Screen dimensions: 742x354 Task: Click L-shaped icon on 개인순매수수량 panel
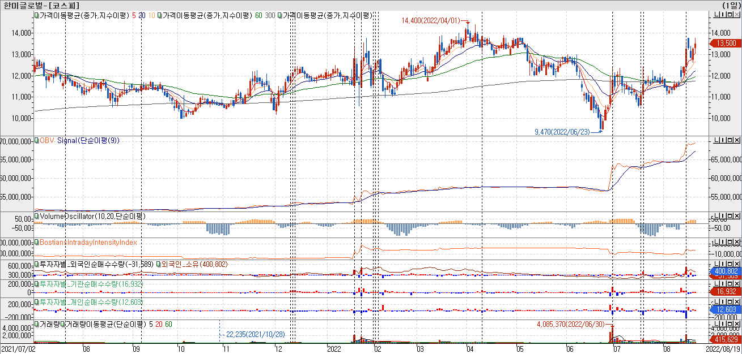[716, 303]
